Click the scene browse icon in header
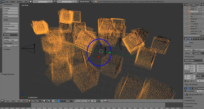The height and width of the screenshot is (109, 204). [55, 2]
